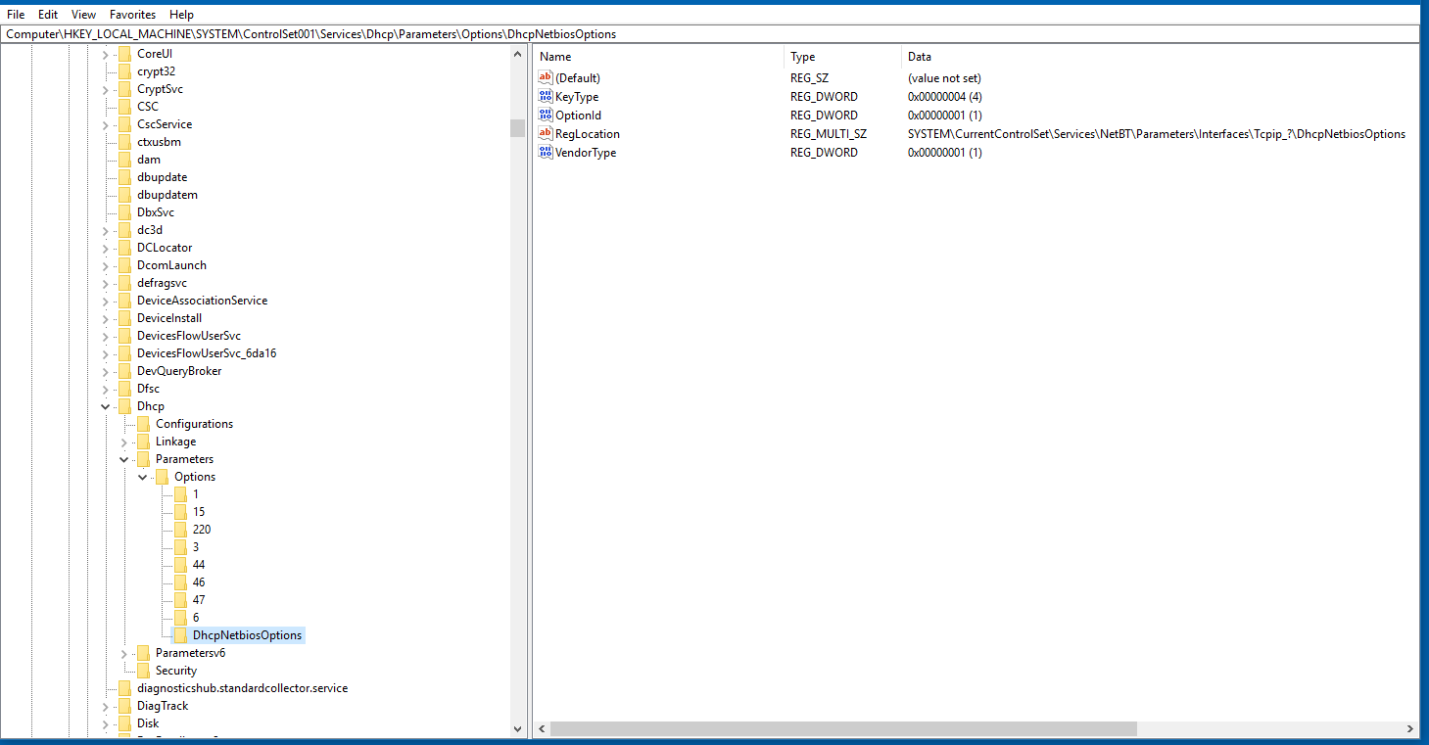Collapse the Dhcp tree node
Viewport: 1429px width, 745px height.
(x=105, y=406)
